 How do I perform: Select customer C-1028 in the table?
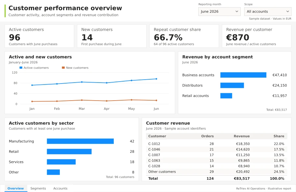point(154,166)
